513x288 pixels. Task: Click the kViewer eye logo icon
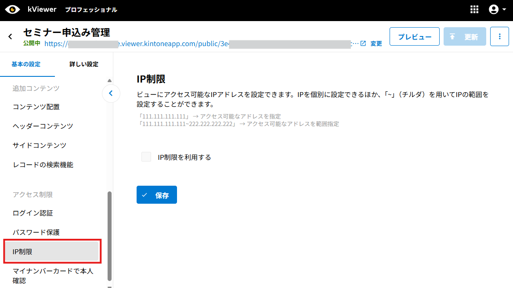[12, 10]
